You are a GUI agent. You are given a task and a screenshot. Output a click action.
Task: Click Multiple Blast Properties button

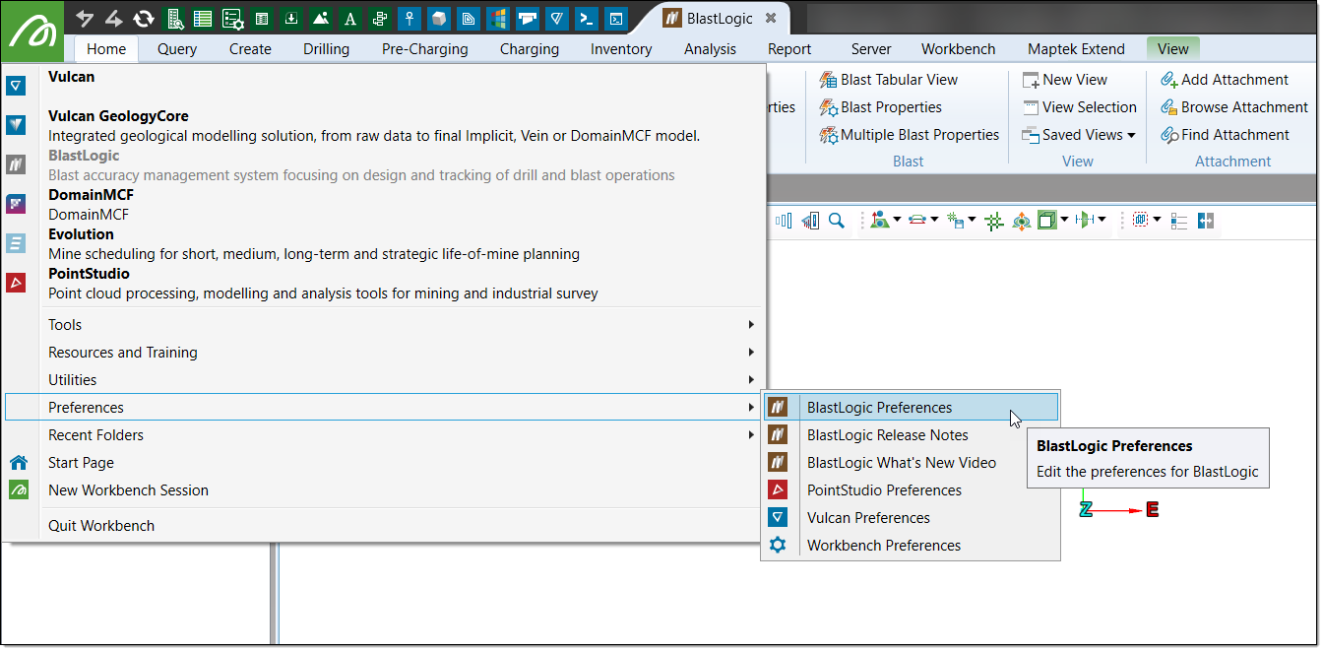[910, 135]
